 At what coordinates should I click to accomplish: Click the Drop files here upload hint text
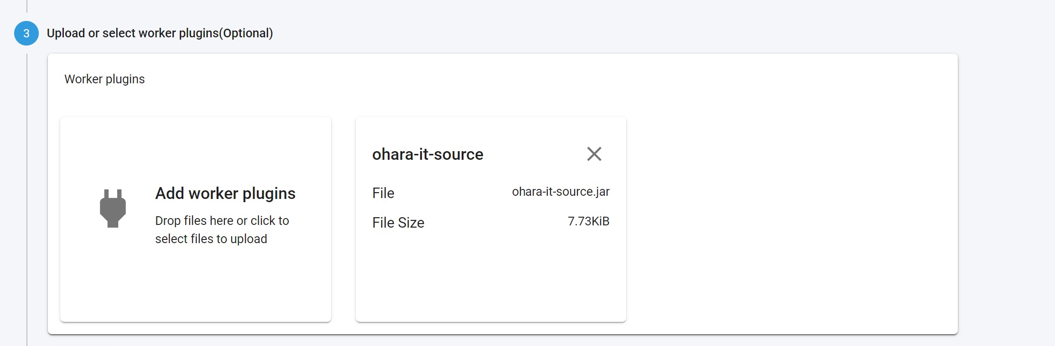click(x=222, y=230)
